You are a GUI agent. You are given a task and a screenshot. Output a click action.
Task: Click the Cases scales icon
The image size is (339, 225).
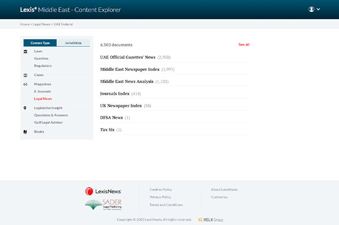(26, 75)
